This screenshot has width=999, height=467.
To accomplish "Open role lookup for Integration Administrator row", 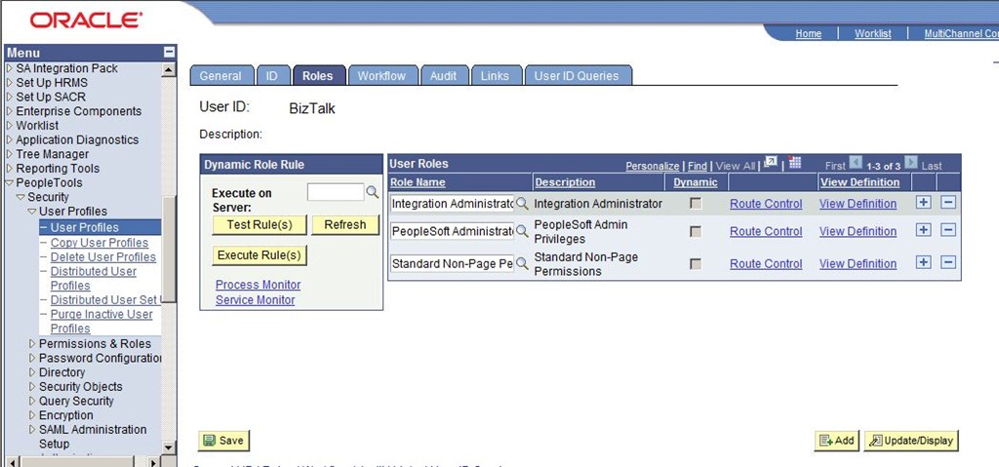I will [x=523, y=203].
